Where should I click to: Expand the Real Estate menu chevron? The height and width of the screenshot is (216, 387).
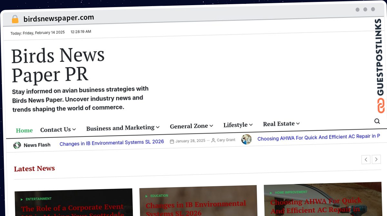[x=298, y=123]
